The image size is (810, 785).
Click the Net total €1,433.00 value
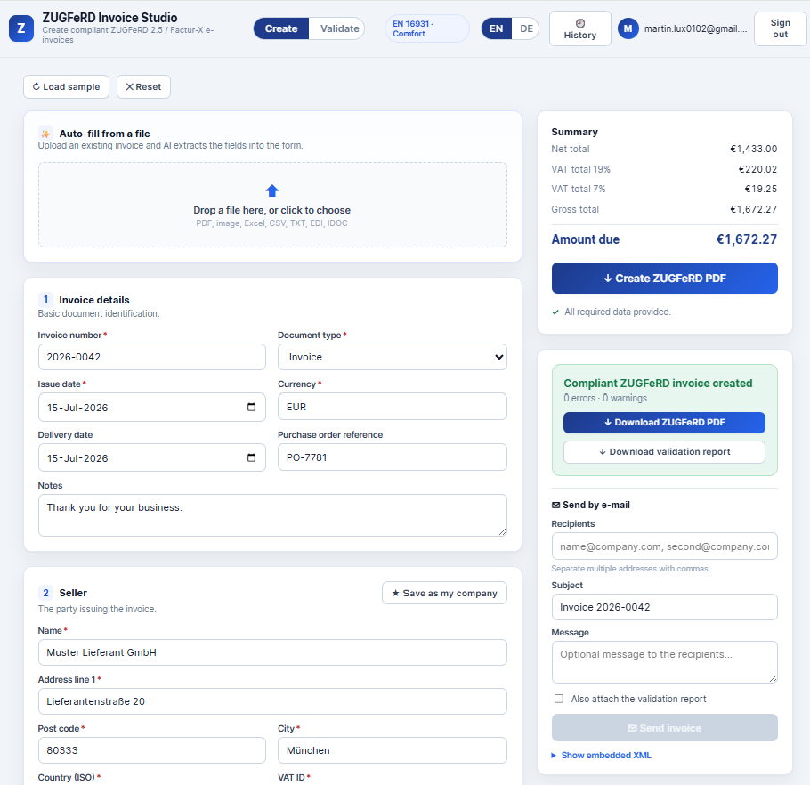click(x=753, y=149)
